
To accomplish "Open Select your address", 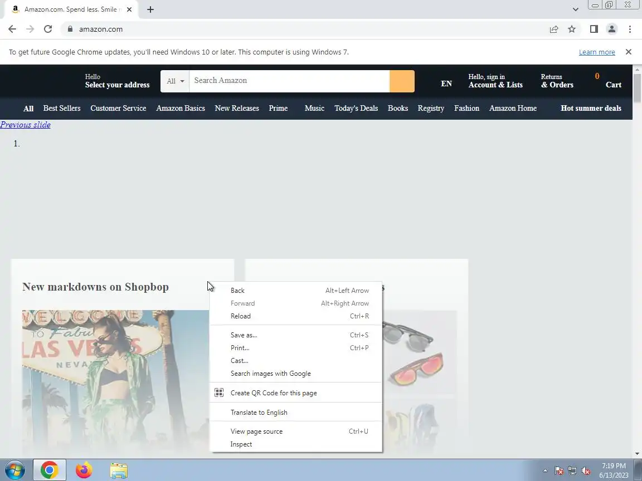I will [117, 81].
